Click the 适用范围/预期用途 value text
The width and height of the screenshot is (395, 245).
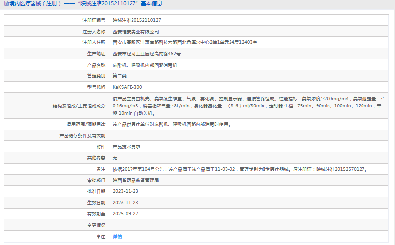171,124
